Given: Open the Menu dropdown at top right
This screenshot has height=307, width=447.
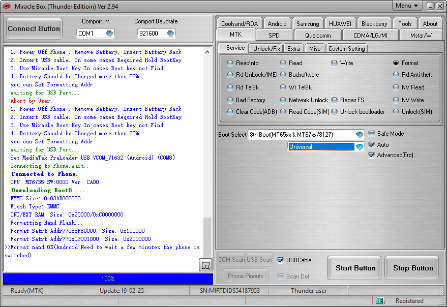Looking at the screenshot, I should pos(406,6).
